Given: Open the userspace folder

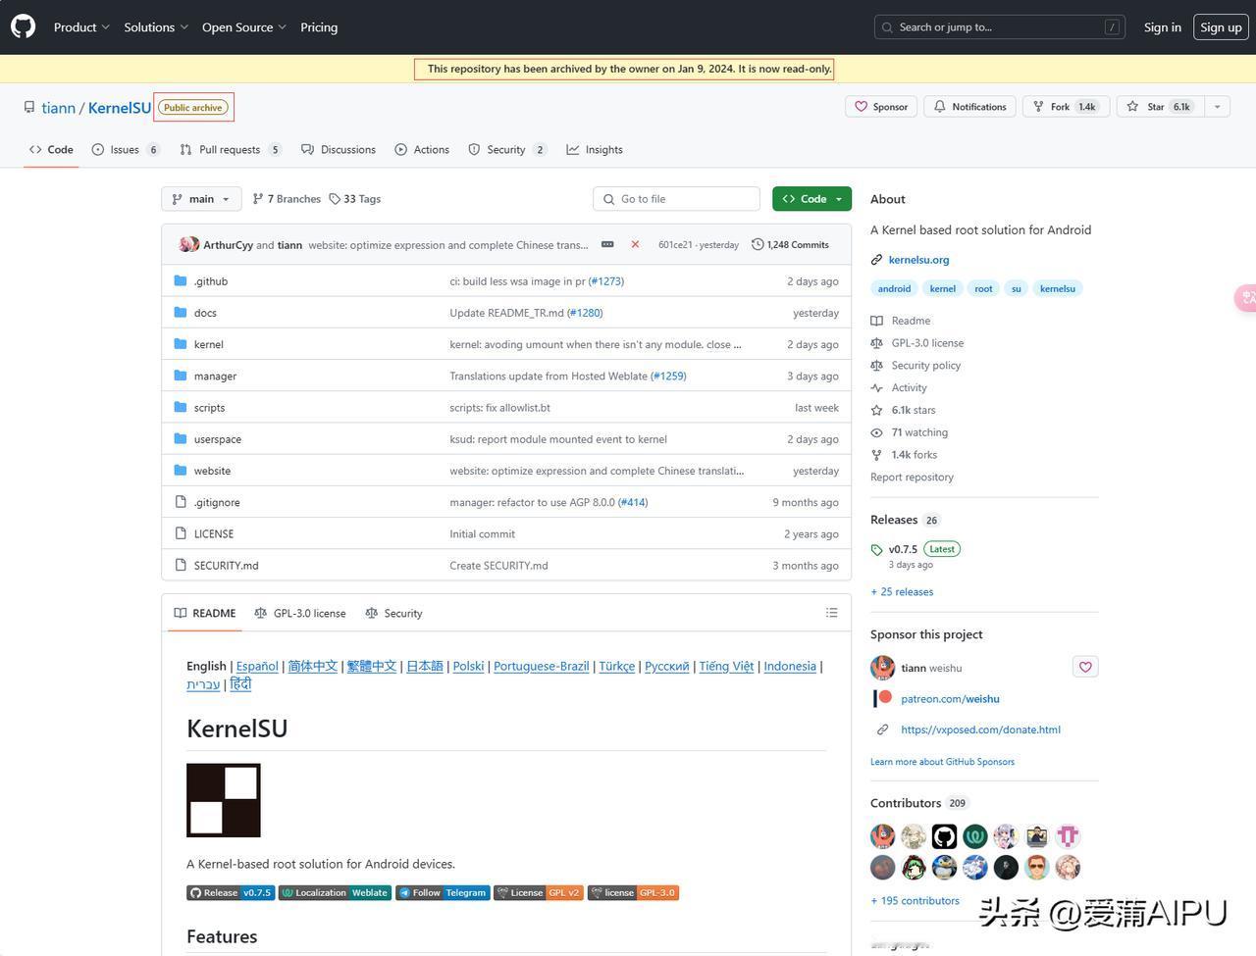Looking at the screenshot, I should point(218,439).
